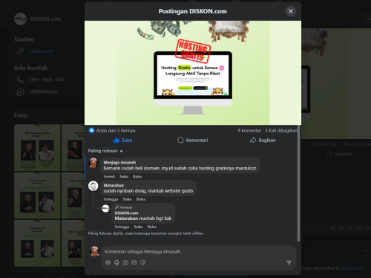Expand the 'Paling relevan' comment sort dropdown

point(105,151)
